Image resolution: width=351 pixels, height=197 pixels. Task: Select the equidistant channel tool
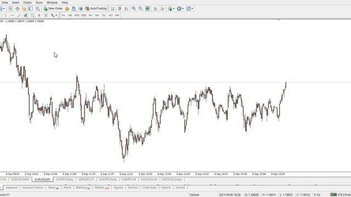pos(26,15)
